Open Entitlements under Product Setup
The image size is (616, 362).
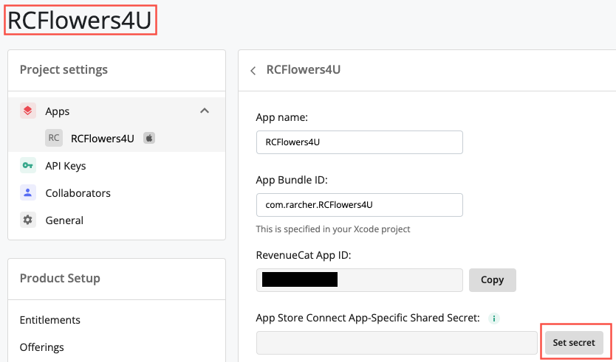(x=50, y=320)
